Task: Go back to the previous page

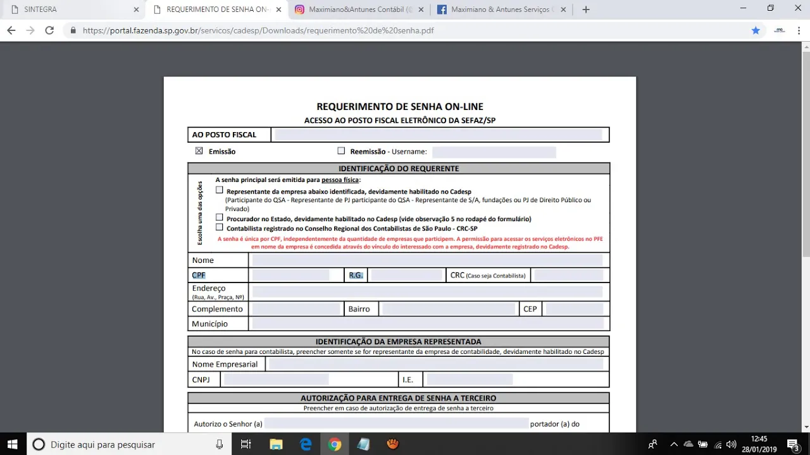Action: pos(11,30)
